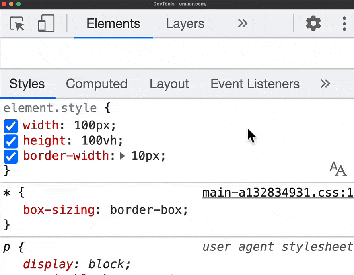354x275 pixels.
Task: Click the block display value
Action: click(x=106, y=264)
